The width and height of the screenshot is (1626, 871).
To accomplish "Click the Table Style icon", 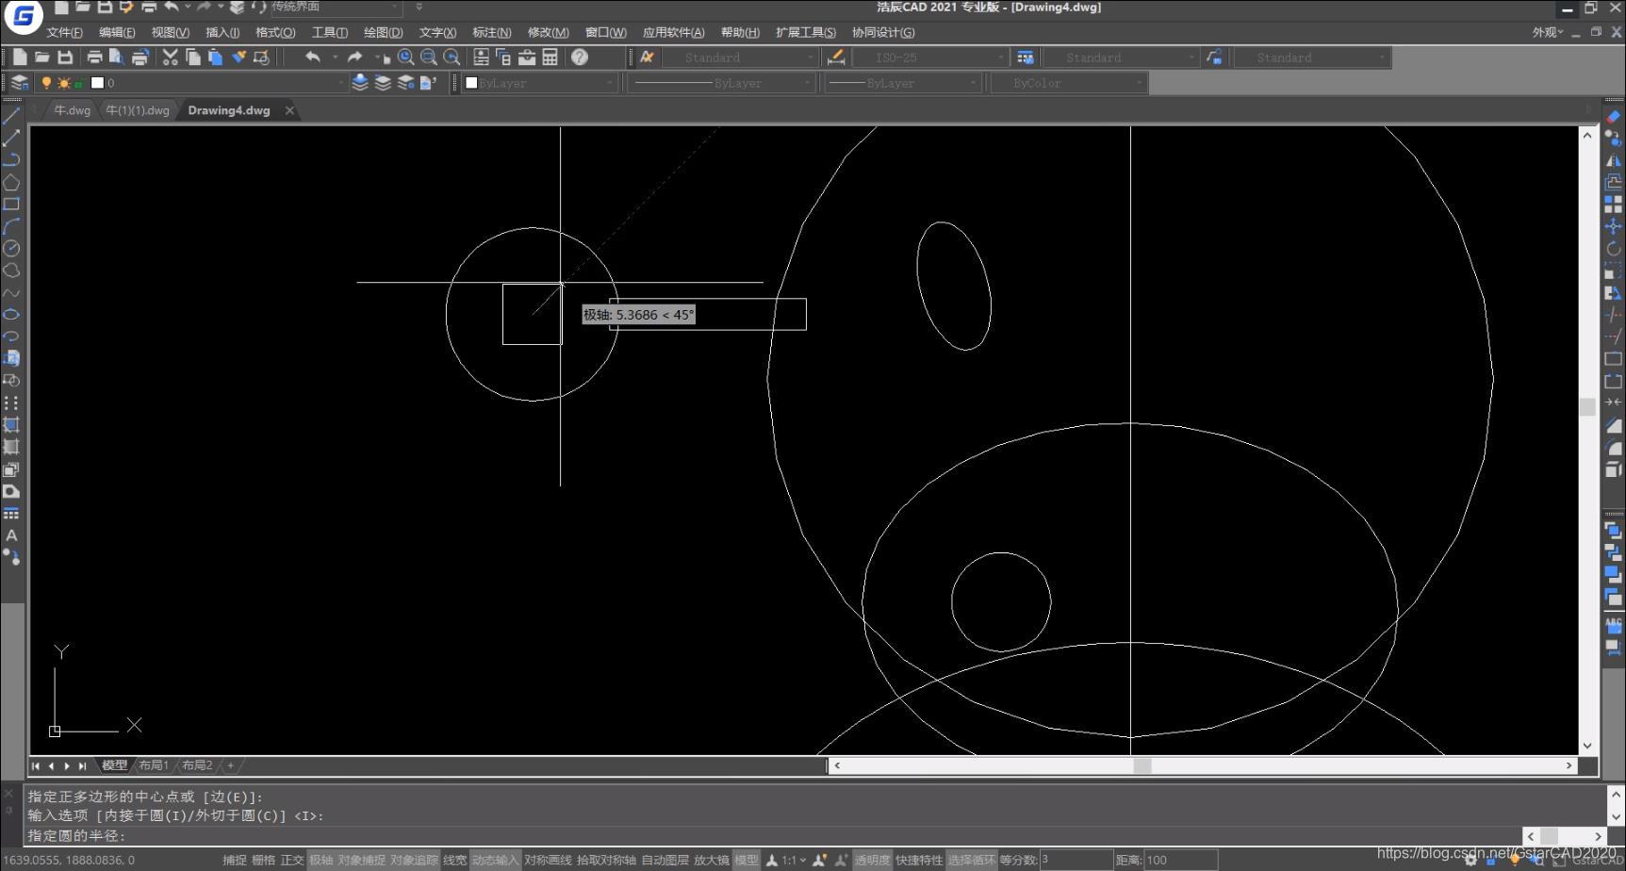I will pos(1026,58).
